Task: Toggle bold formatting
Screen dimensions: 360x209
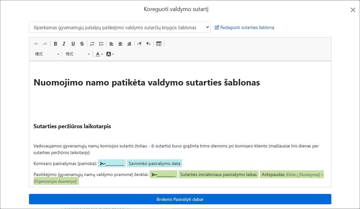Action: (x=55, y=44)
